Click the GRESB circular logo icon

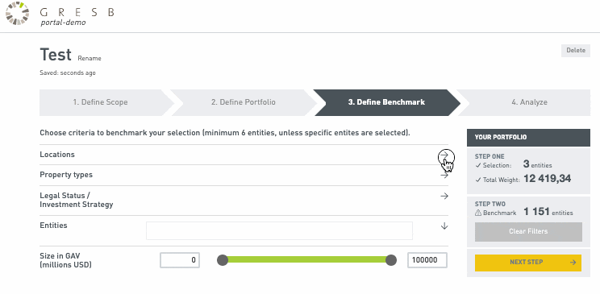(x=17, y=14)
